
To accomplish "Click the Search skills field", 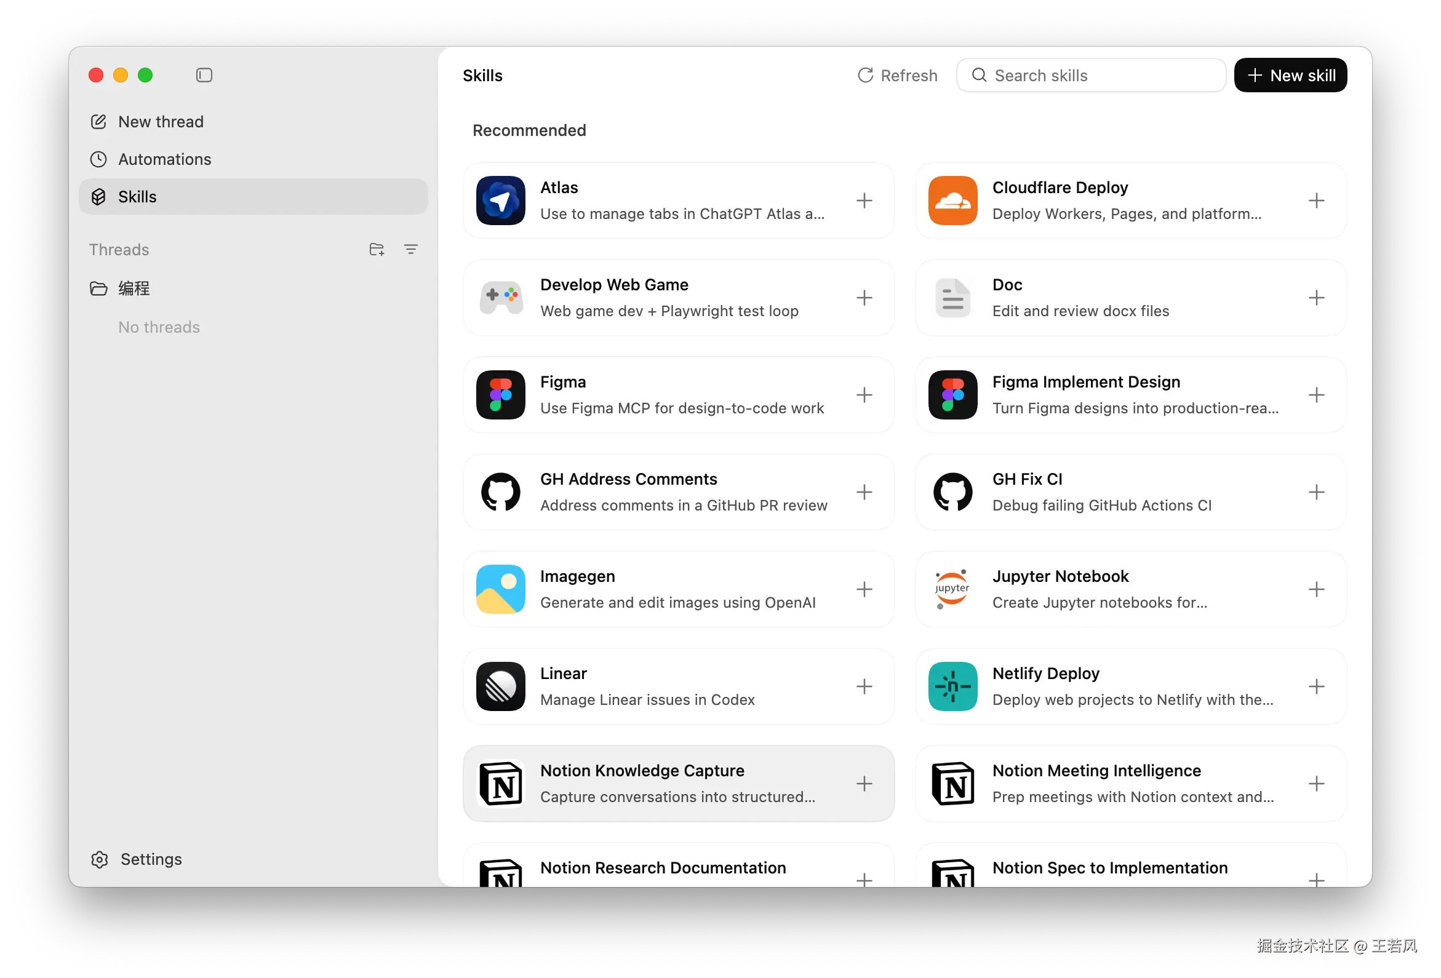I will click(1092, 75).
